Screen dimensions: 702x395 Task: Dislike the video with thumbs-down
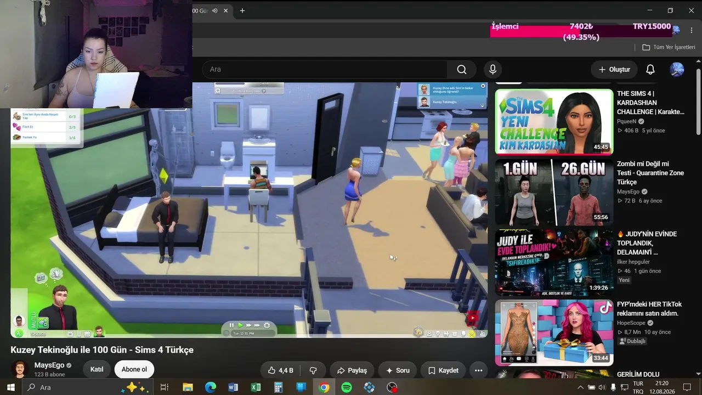coord(313,370)
